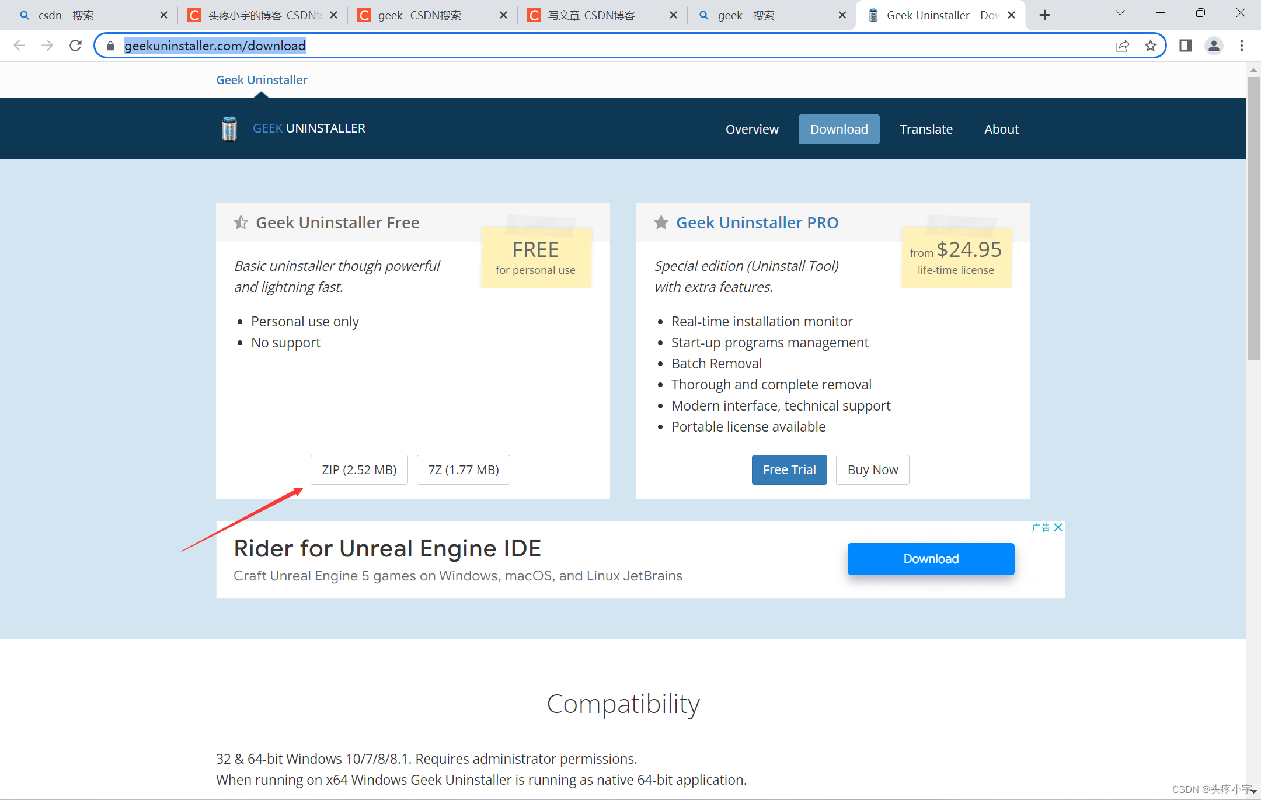Open the Overview navigation item

(752, 129)
